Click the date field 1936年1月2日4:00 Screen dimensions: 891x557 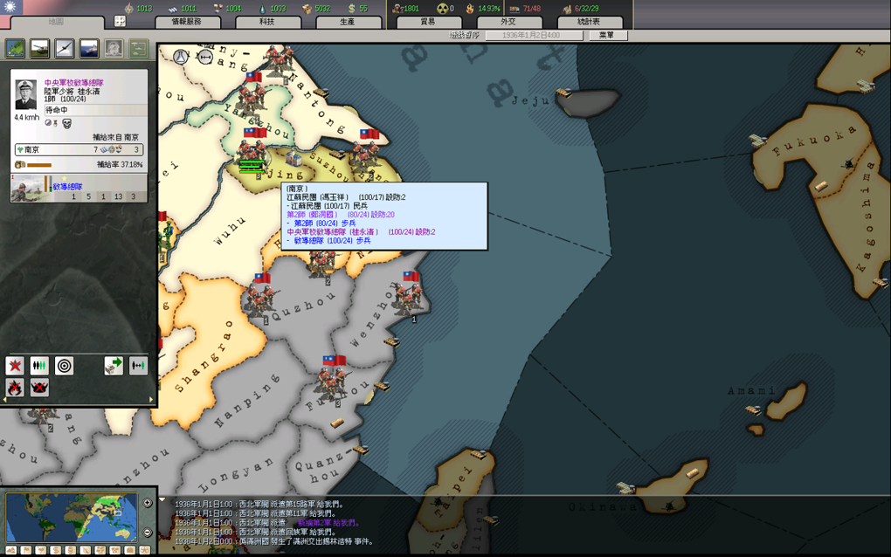tap(534, 35)
